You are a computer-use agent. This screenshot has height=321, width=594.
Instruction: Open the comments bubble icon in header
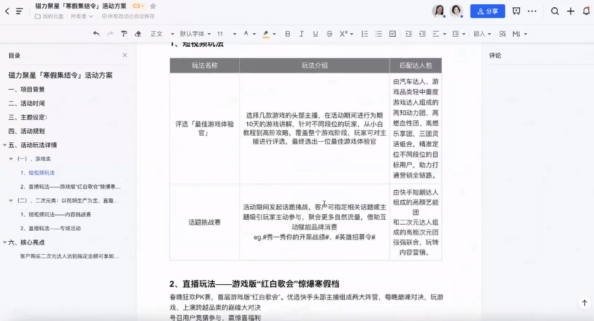point(516,12)
